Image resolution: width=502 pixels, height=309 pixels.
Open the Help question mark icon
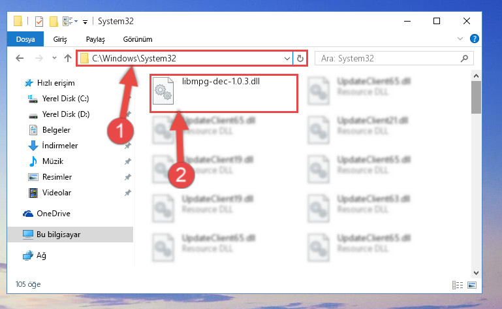(474, 39)
